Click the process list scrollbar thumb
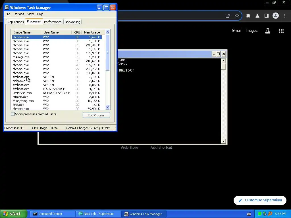Viewport: 291px width, 218px height. (x=107, y=53)
